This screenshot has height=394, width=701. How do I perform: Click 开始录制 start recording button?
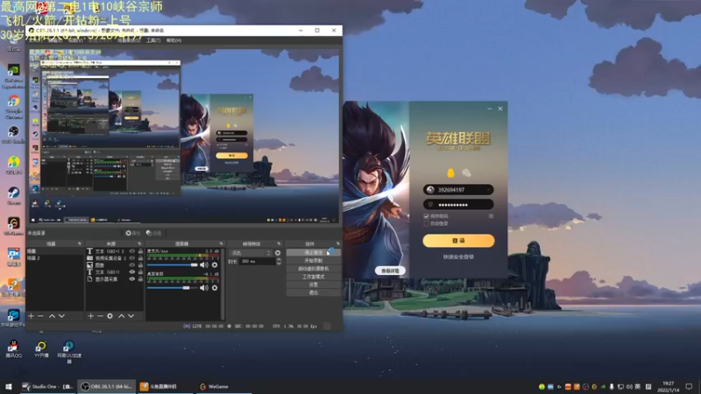[314, 260]
